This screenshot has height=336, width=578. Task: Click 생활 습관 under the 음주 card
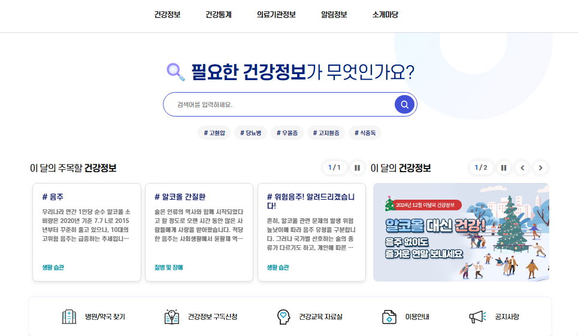click(53, 268)
